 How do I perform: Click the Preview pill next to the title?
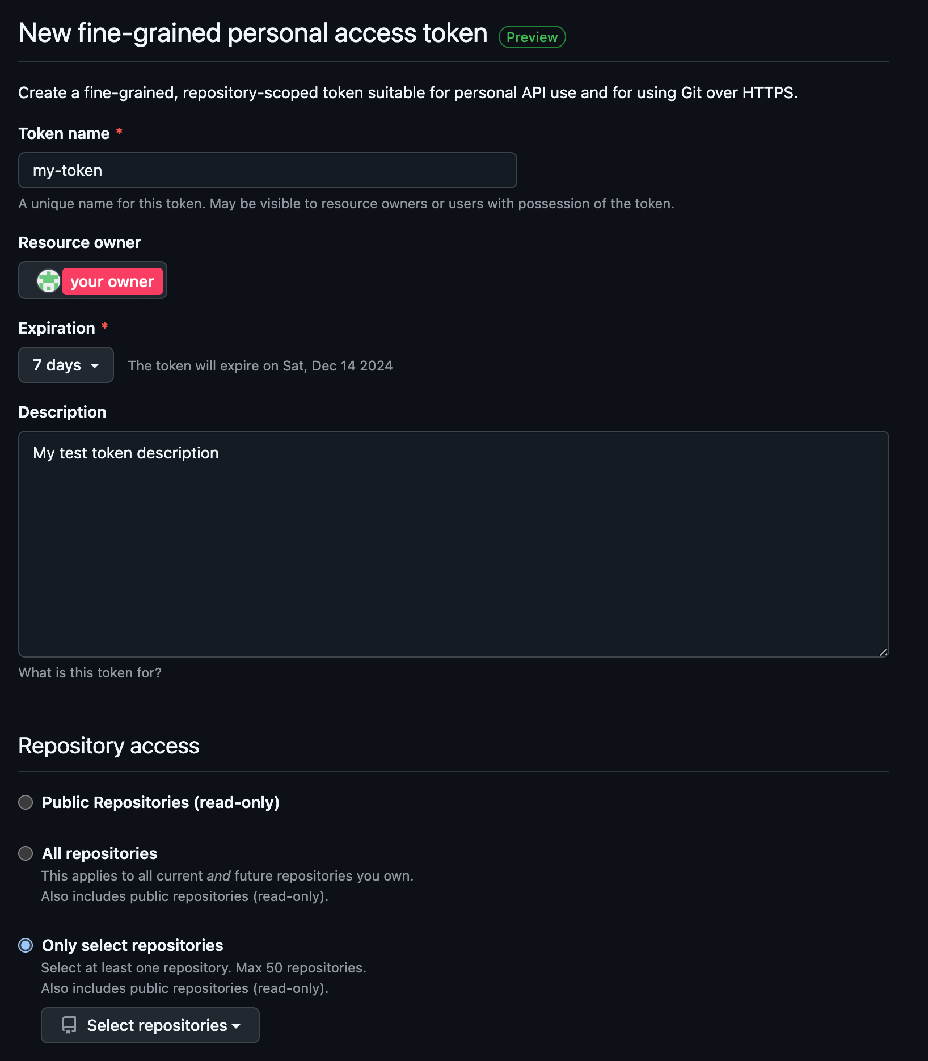tap(531, 36)
